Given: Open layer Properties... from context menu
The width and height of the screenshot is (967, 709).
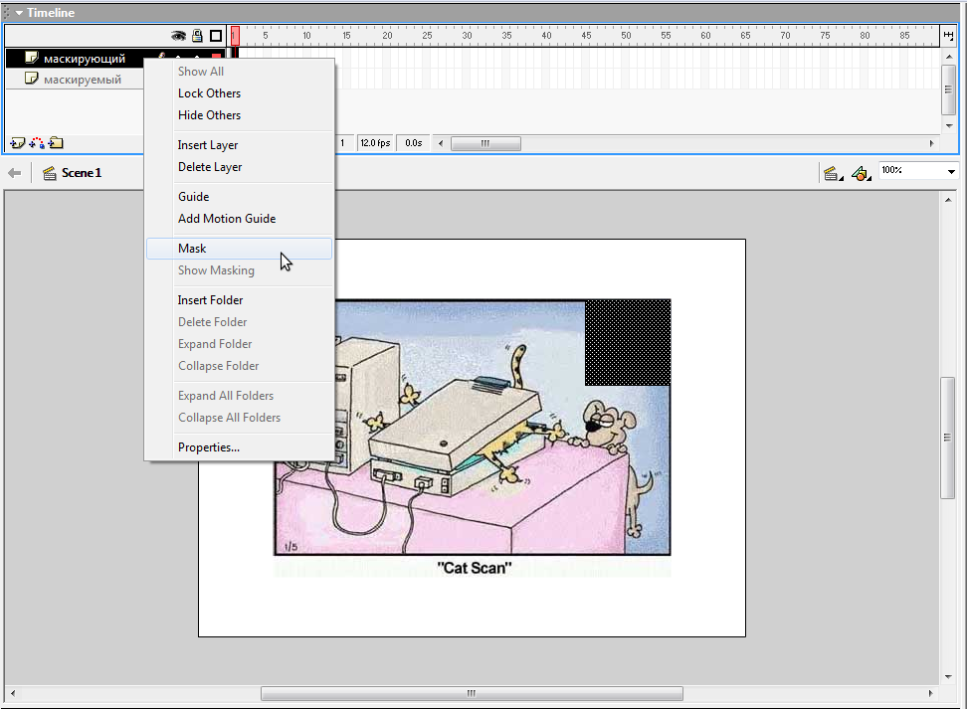Looking at the screenshot, I should point(209,447).
